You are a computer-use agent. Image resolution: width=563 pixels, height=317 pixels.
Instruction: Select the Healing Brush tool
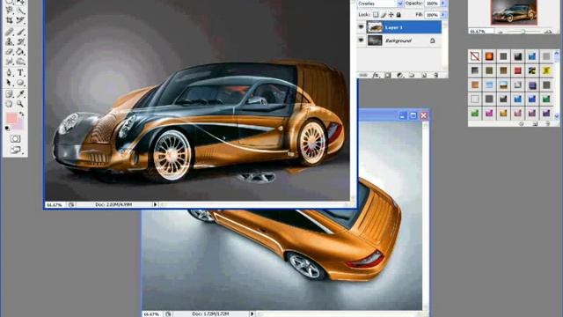tap(10, 32)
